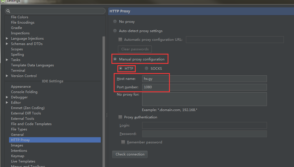Screen dimensions: 294x167
Task: Open File Types settings
Action: point(19,129)
